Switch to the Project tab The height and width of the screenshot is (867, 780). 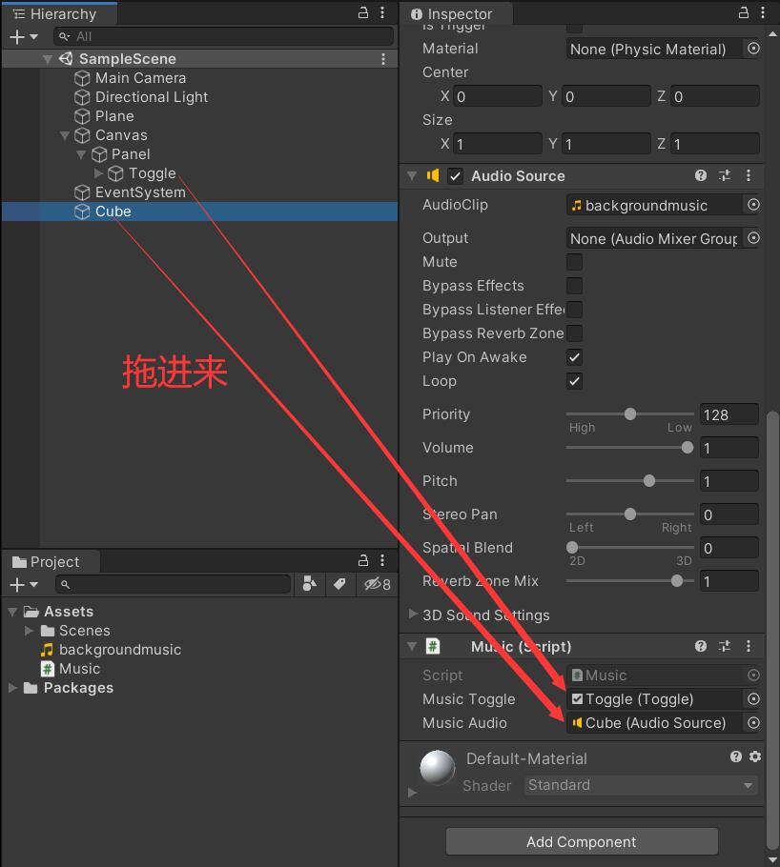click(51, 561)
